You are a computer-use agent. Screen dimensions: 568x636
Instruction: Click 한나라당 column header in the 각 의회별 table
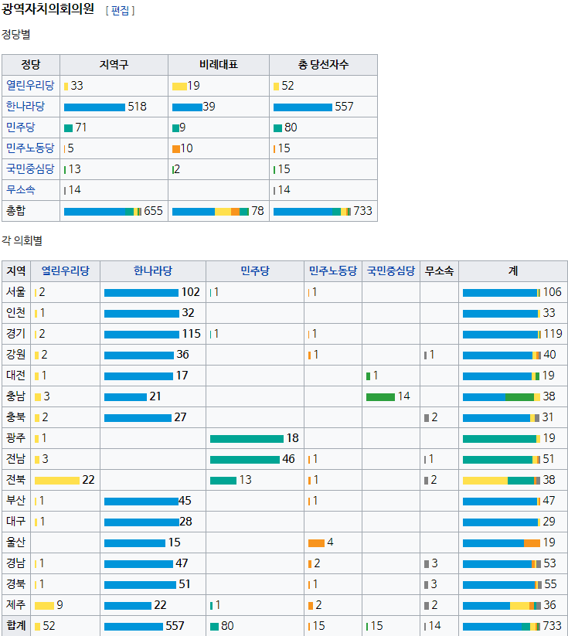coord(152,271)
